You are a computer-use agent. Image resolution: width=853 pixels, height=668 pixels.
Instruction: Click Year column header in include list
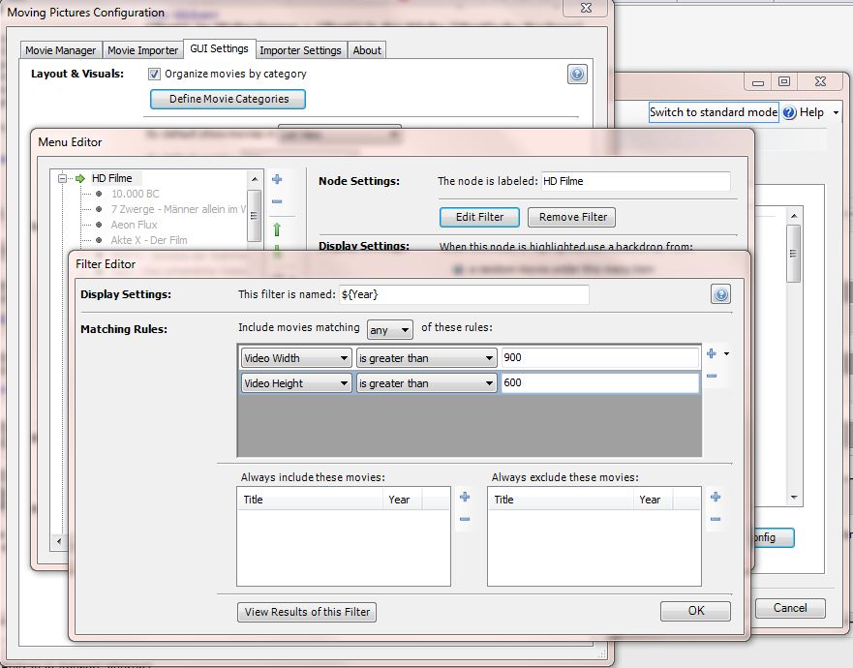pyautogui.click(x=403, y=500)
